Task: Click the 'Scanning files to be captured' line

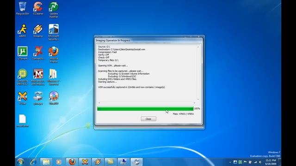Action: [121, 71]
